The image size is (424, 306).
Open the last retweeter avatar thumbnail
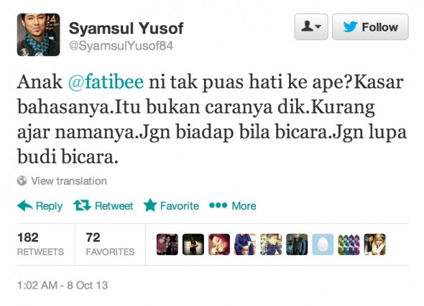pos(374,244)
